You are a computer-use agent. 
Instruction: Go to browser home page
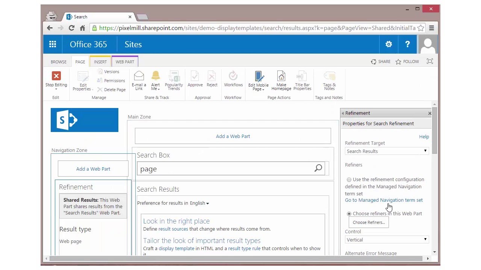(82, 28)
